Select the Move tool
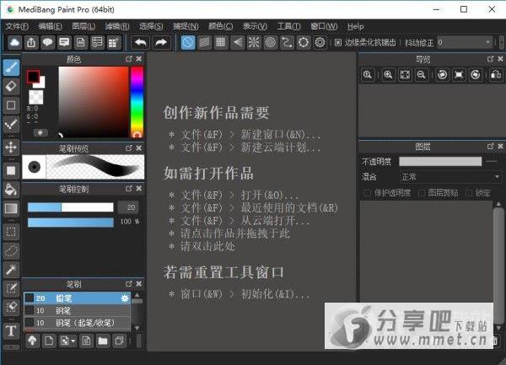Image resolution: width=506 pixels, height=365 pixels. click(11, 148)
